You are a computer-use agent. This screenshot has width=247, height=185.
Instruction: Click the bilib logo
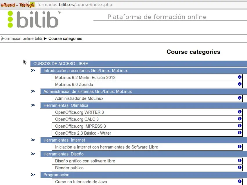[34, 19]
